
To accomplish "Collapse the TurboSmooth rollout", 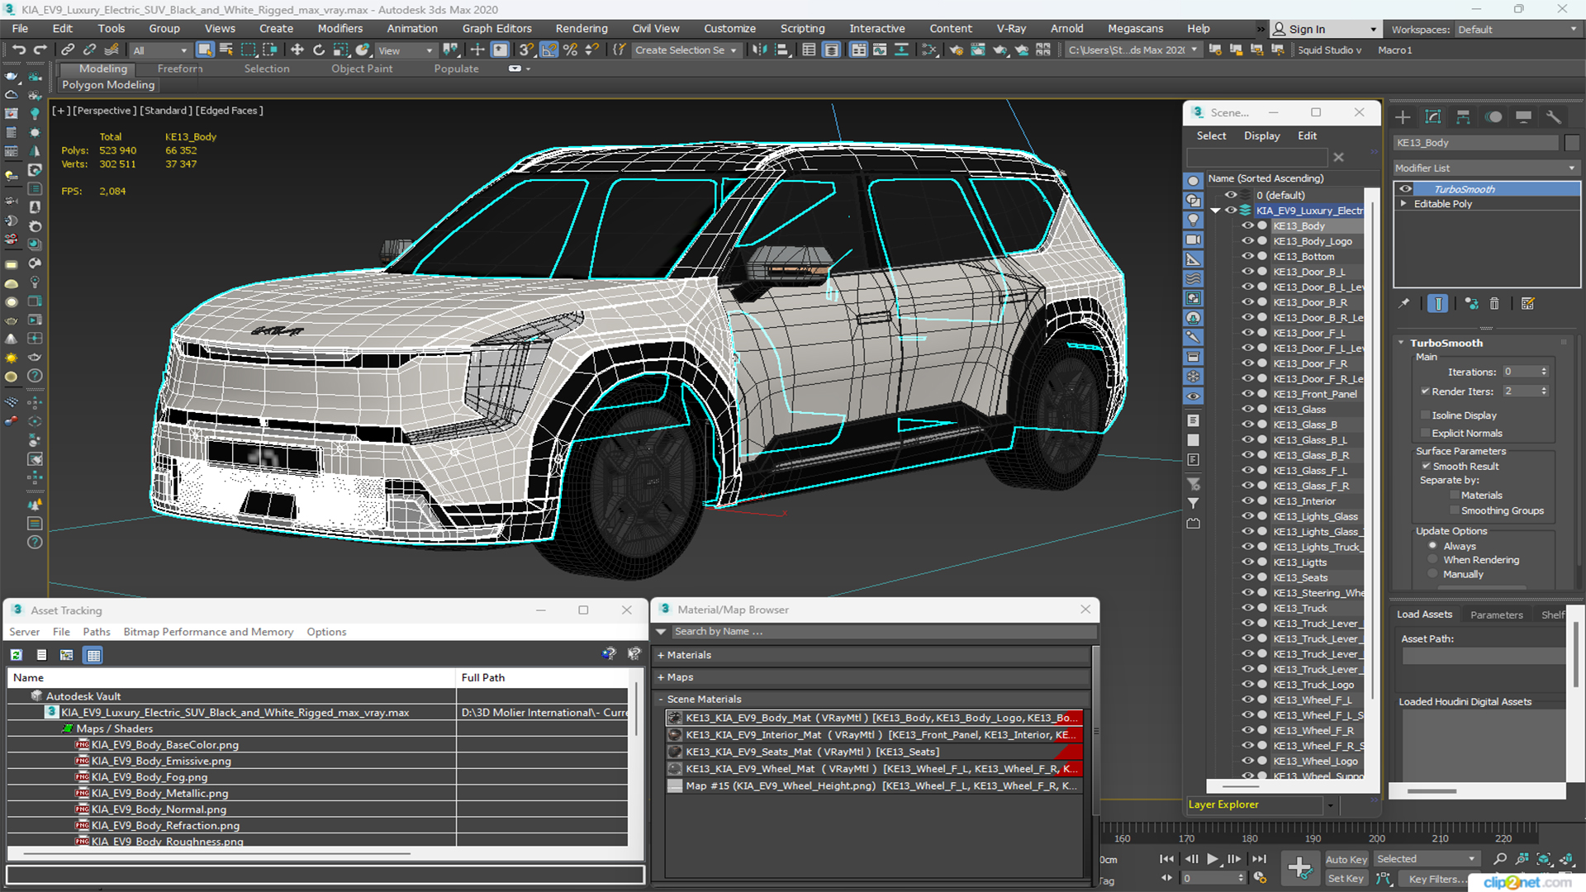I will [x=1402, y=343].
